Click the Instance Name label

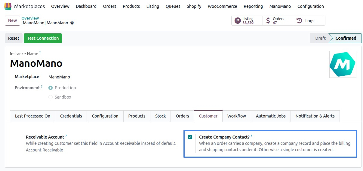coord(24,54)
